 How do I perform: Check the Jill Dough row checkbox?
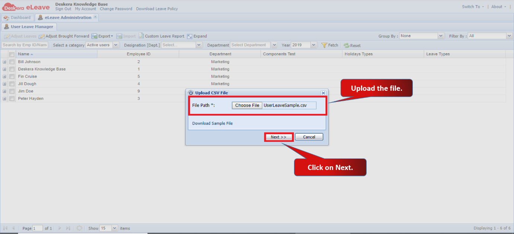click(x=12, y=84)
